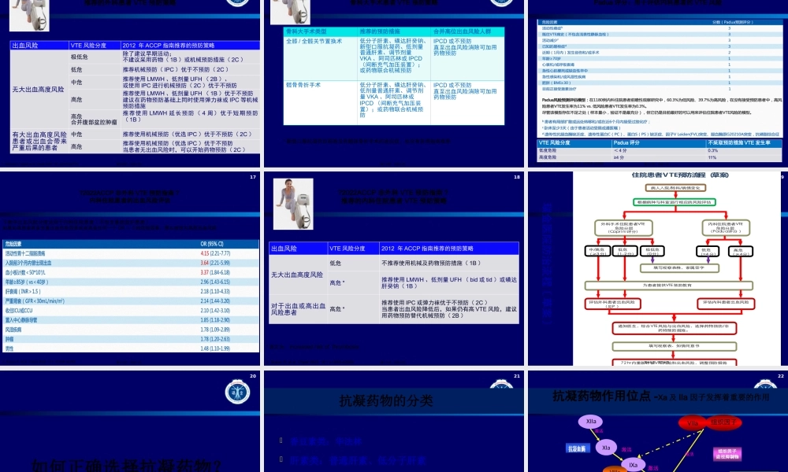Click the 病人入院/转科/病情变化 flowchart box
This screenshot has height=472, width=788.
(x=676, y=187)
